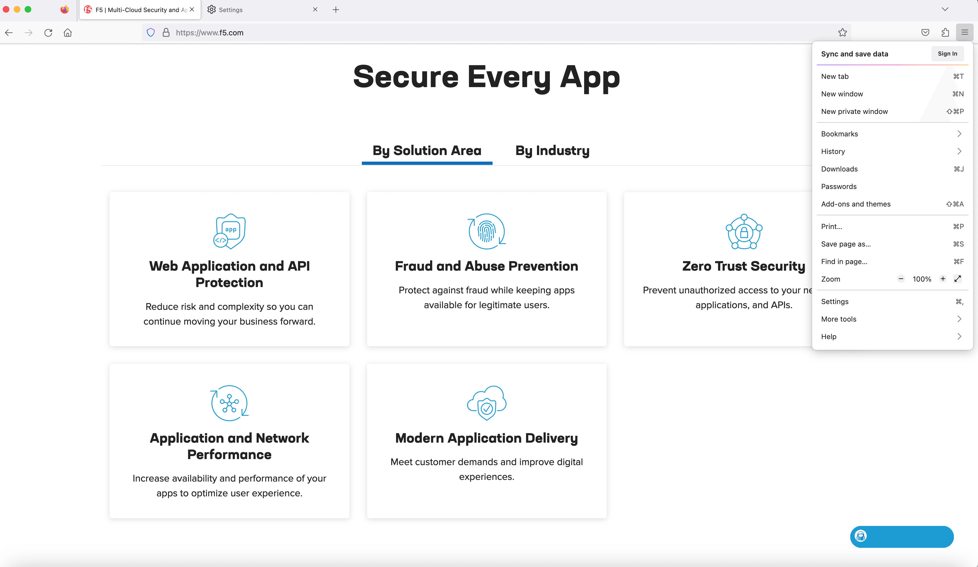This screenshot has height=567, width=978.
Task: Open Firefox View icon in tab bar
Action: (x=64, y=9)
